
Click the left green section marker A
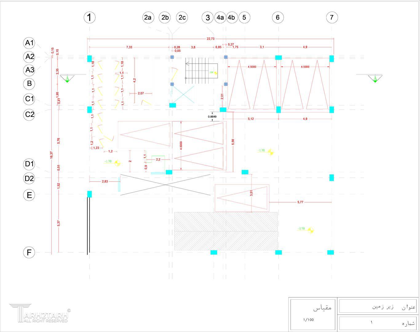[x=67, y=79]
